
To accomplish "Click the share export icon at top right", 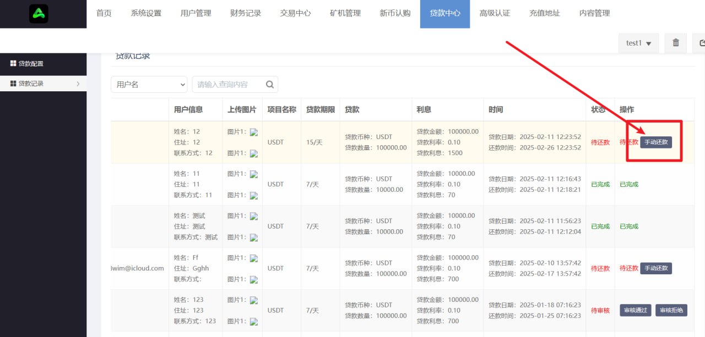I will [701, 43].
